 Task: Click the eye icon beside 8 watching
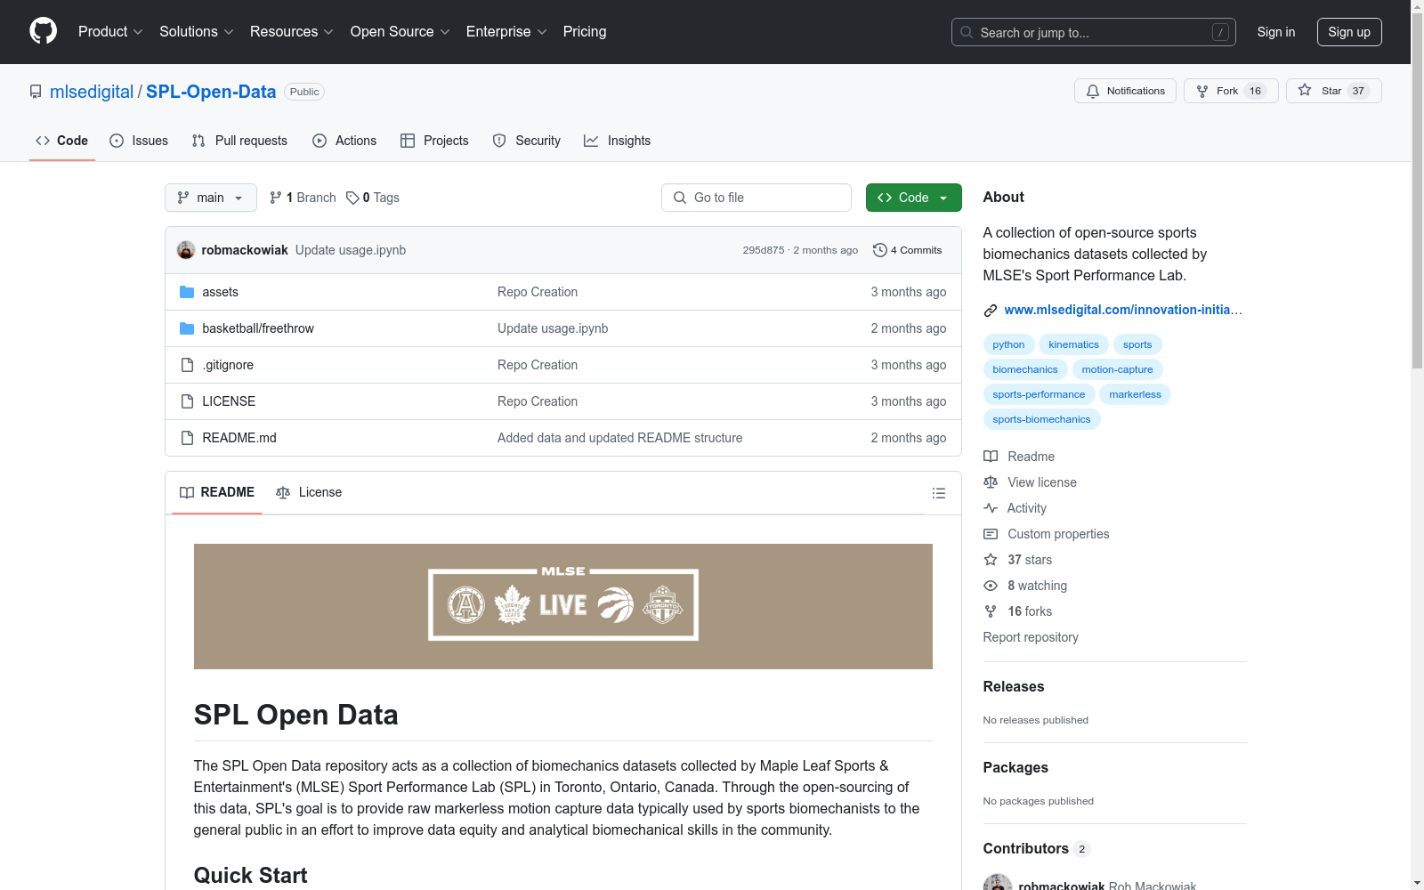[991, 586]
